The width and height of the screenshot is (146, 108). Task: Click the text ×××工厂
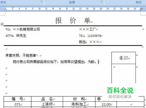pyautogui.click(x=88, y=29)
